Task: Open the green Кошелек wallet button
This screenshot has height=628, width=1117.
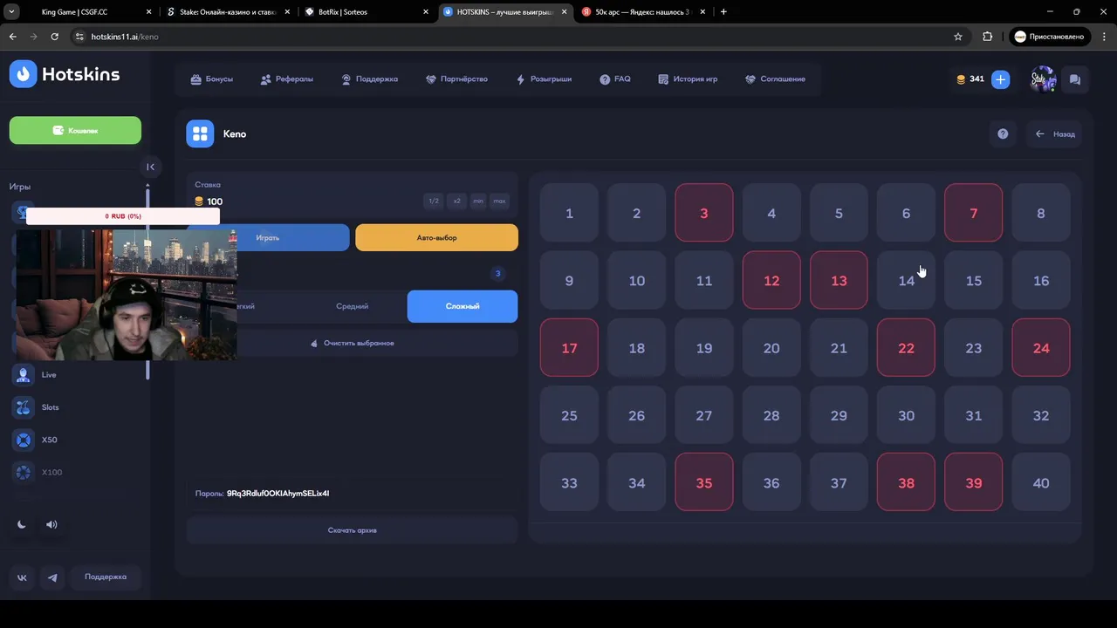Action: click(x=75, y=130)
